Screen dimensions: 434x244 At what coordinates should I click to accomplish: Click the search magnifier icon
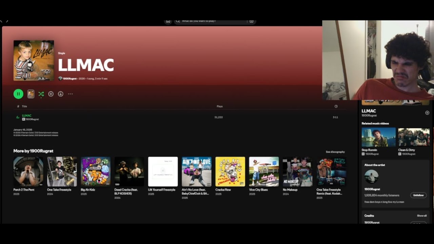pos(178,21)
